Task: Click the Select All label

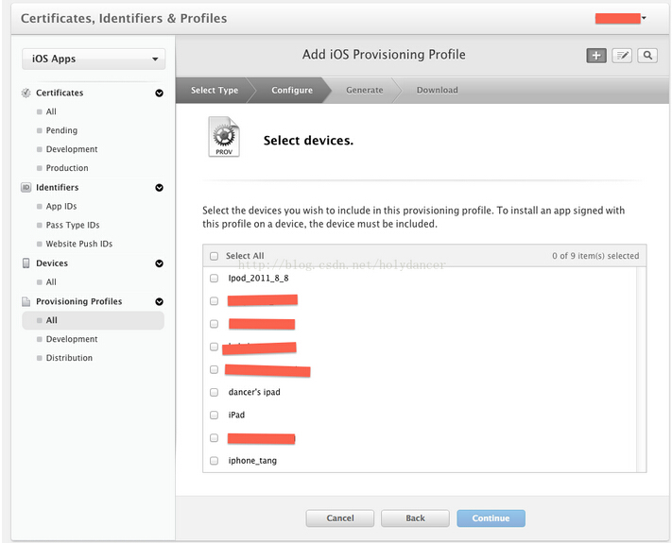Action: click(245, 256)
